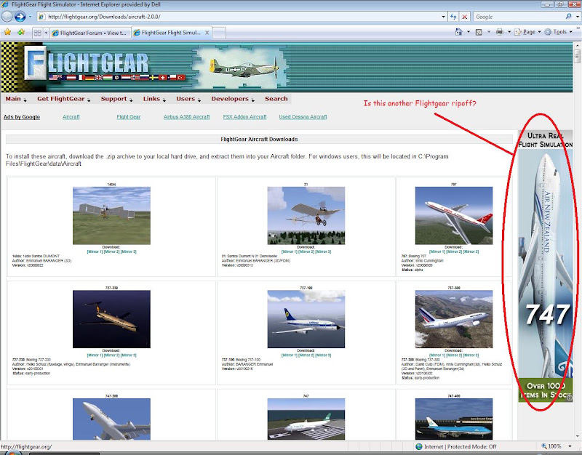Click Mirror 2 for Santos Dumont 21 Demoiselle
This screenshot has height=455, width=582.
[x=306, y=251]
